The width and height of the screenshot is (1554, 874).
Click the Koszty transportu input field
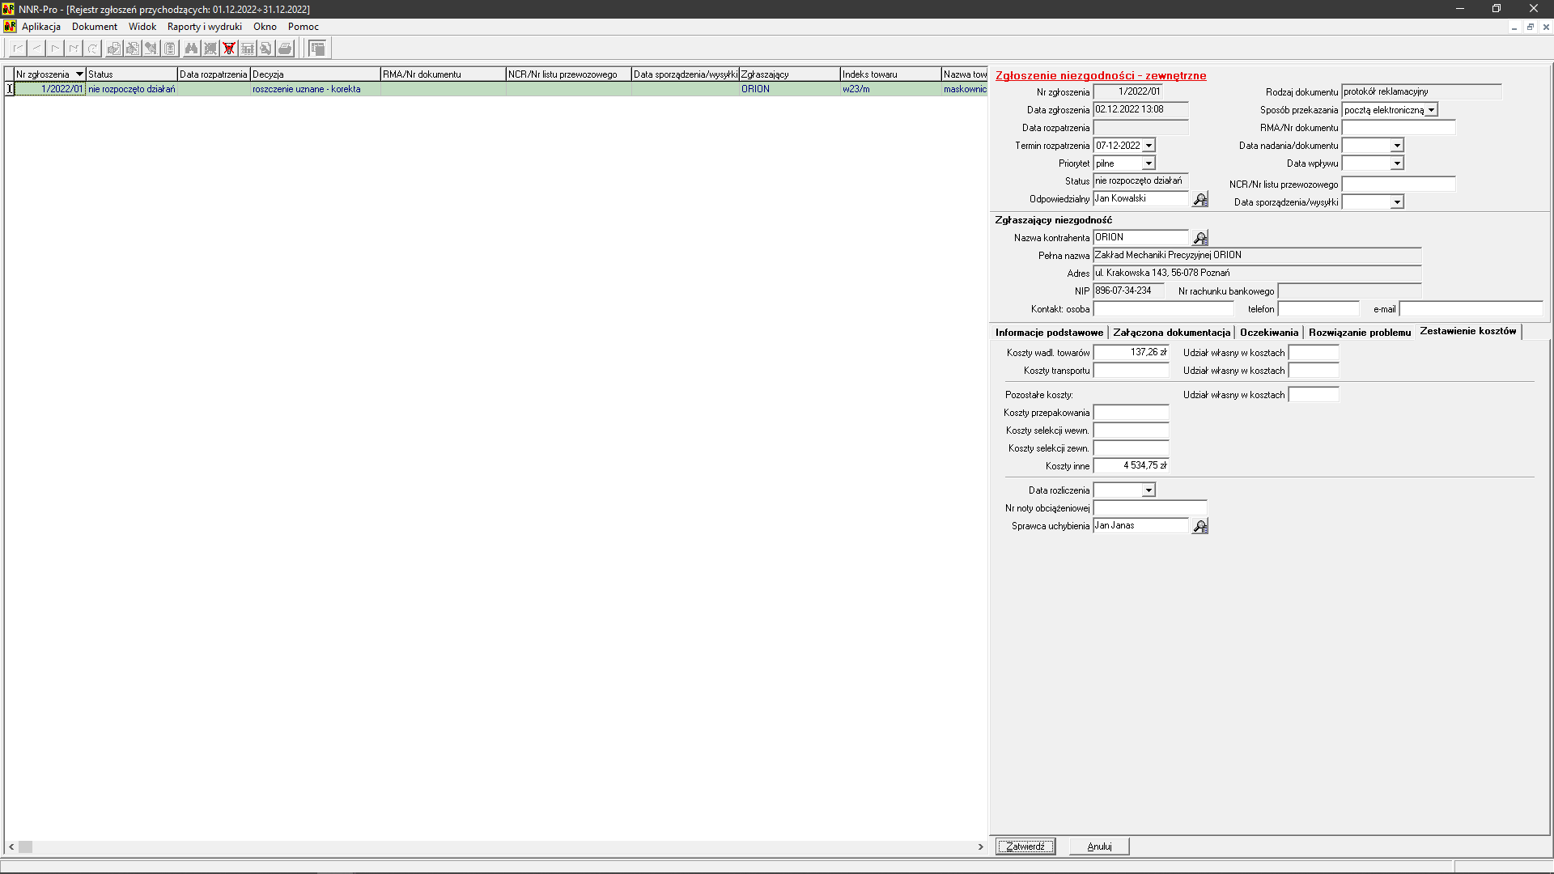(1131, 371)
